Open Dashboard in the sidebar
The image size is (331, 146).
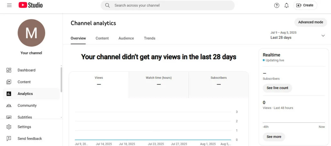tap(31, 70)
